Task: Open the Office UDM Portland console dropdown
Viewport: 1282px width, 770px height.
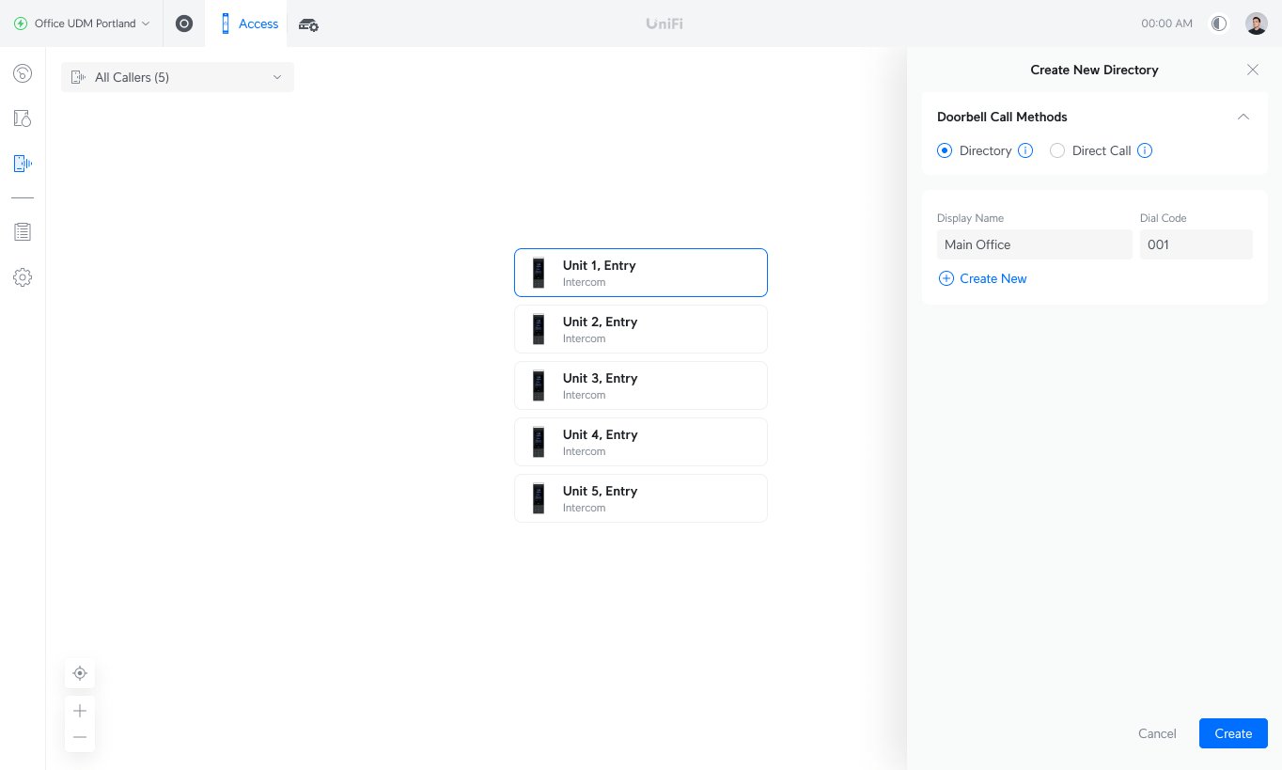Action: [81, 24]
